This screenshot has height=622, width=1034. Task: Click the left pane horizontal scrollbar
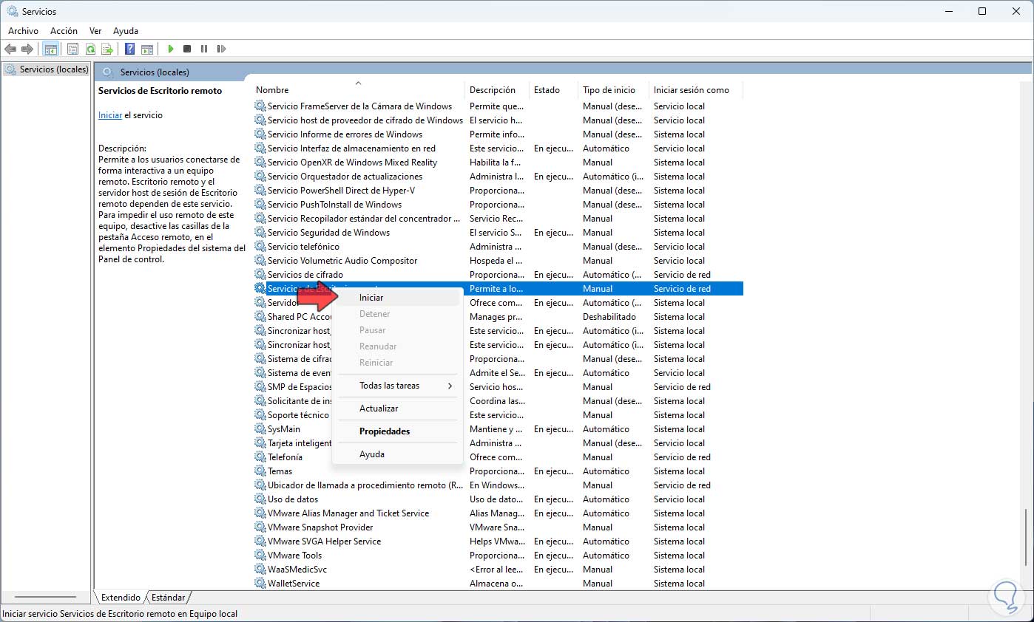[x=45, y=597]
